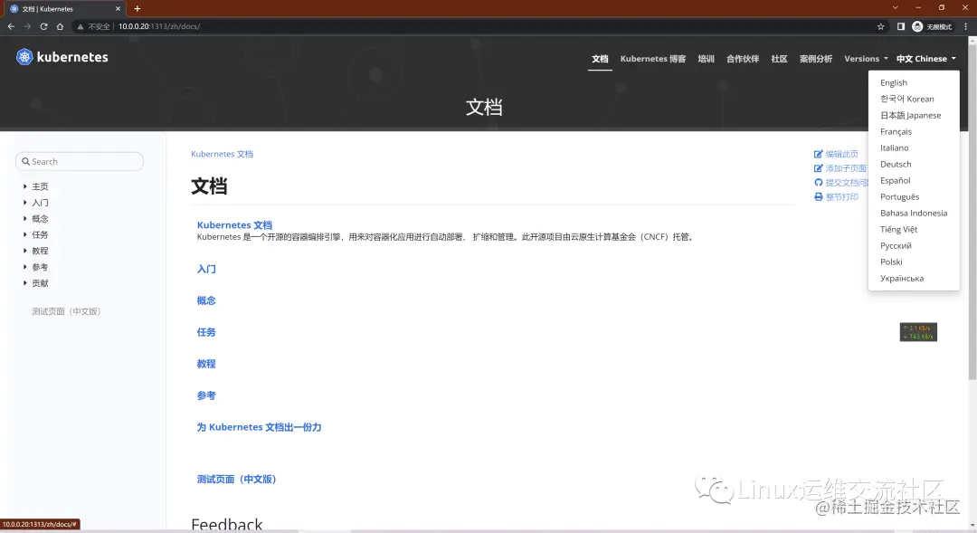
Task: Open the Kubernetes 博客 navigation tab
Action: (x=652, y=58)
